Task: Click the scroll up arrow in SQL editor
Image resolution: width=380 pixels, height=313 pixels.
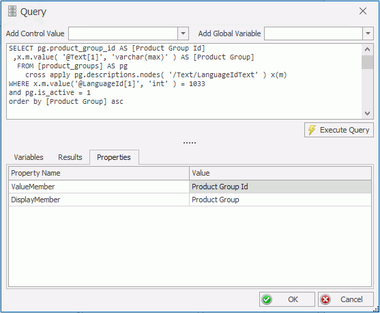Action: click(368, 49)
